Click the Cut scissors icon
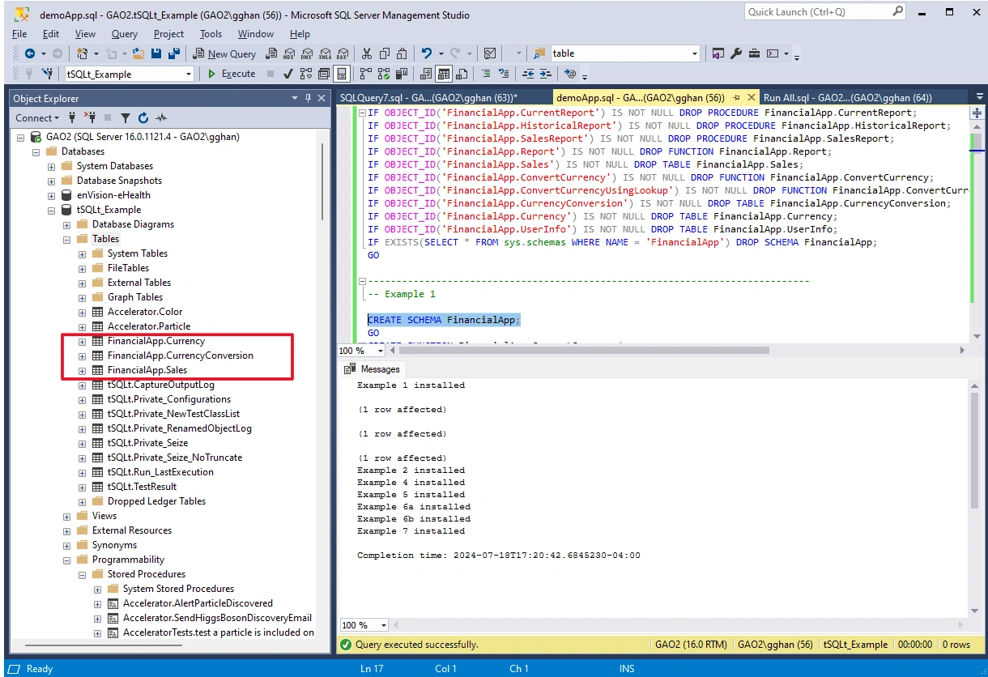Screen dimensions: 988x677 [366, 53]
